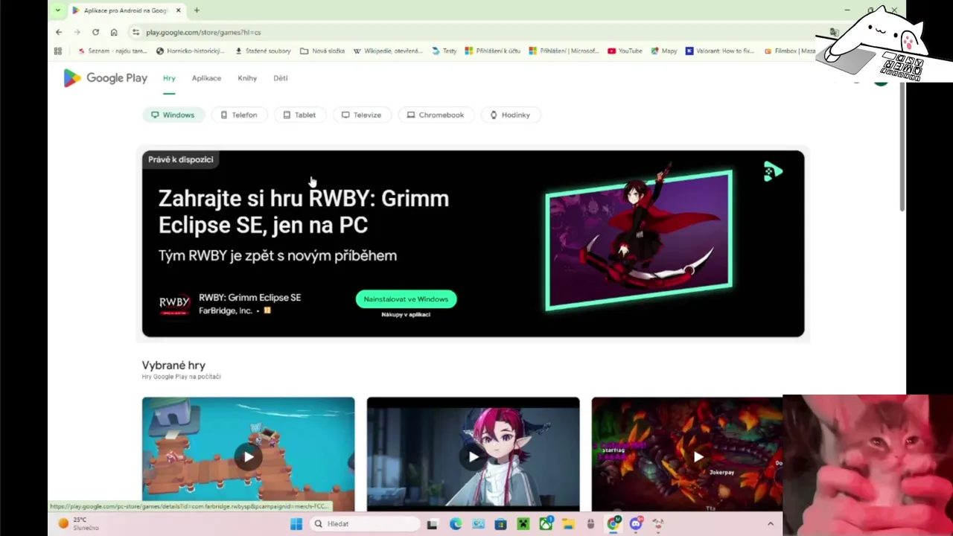Open the weather widget showing 25°C
The height and width of the screenshot is (536, 953).
tap(78, 524)
